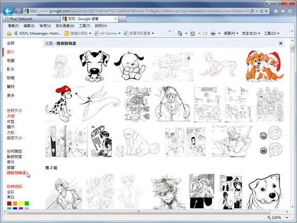Pick the red color swatch filter
The width and height of the screenshot is (297, 223).
[x=9, y=203]
